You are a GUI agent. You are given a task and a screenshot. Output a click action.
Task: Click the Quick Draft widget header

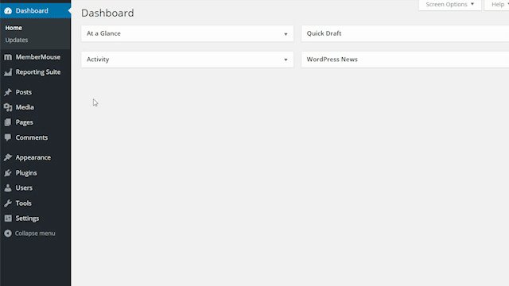(x=405, y=33)
